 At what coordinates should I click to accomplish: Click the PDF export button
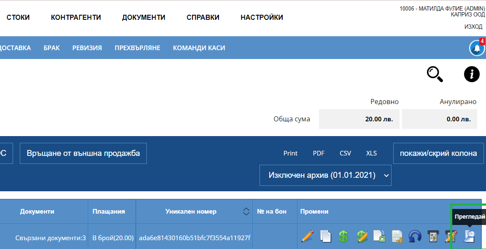click(x=319, y=153)
